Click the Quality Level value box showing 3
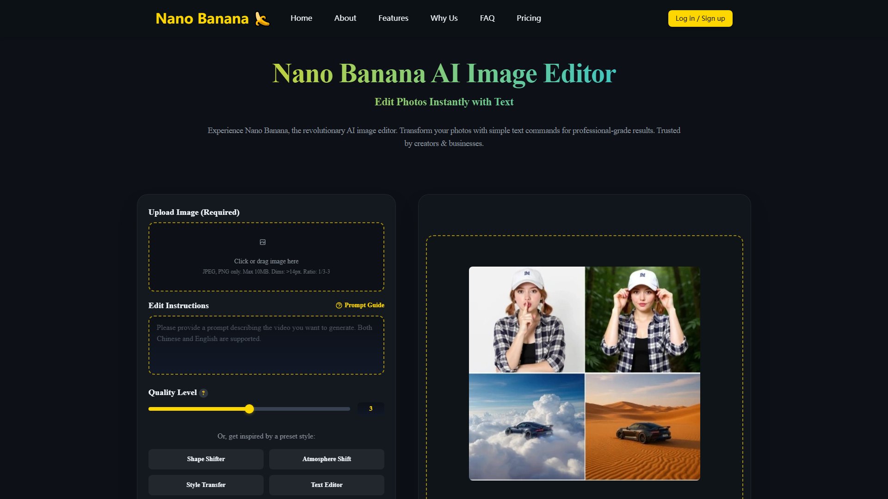 [370, 409]
